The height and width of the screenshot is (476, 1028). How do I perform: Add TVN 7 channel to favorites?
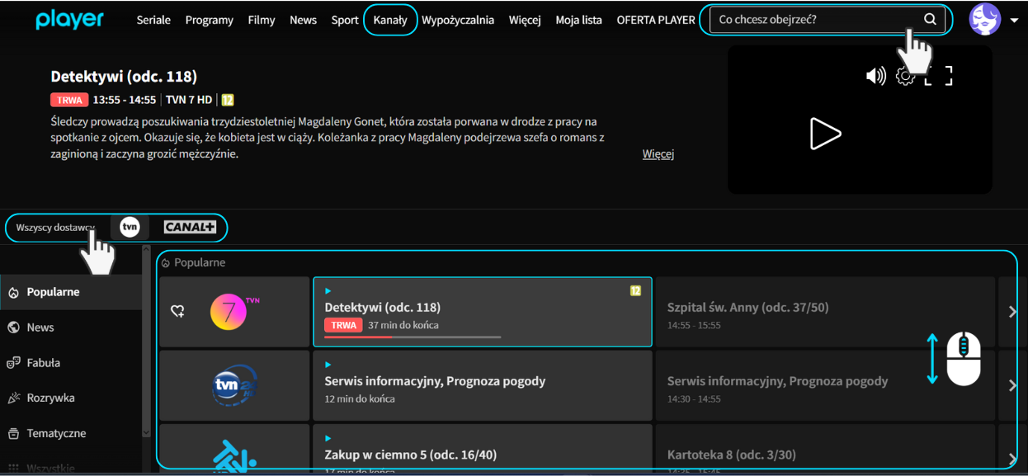[177, 312]
